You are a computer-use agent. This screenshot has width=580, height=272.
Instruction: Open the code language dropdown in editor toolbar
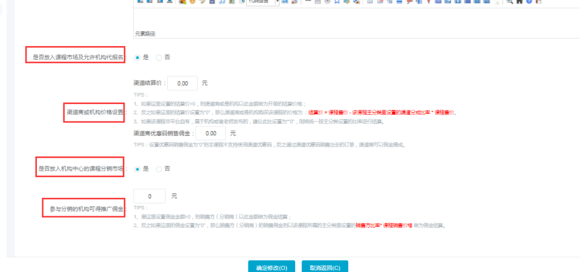point(262,2)
